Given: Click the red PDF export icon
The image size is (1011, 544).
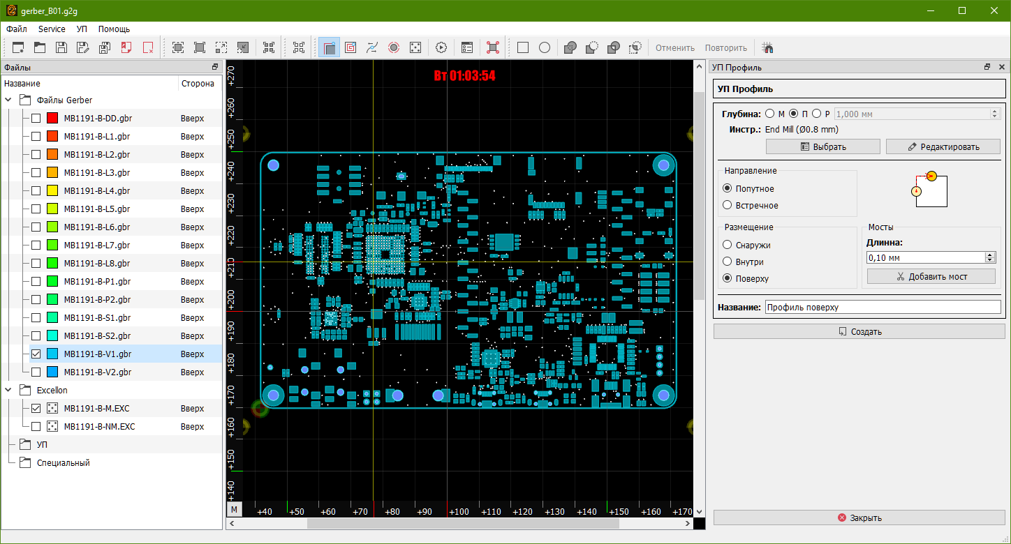Looking at the screenshot, I should 126,48.
